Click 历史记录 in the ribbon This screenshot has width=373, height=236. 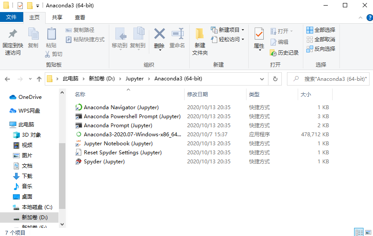284,53
